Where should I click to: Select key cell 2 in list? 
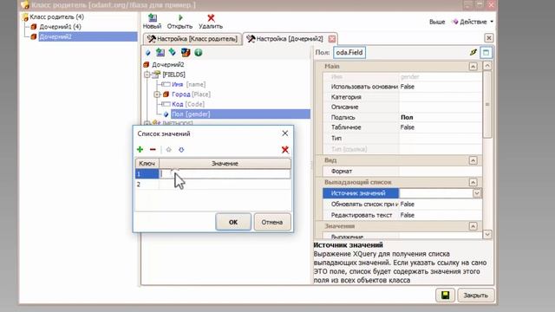pos(147,185)
